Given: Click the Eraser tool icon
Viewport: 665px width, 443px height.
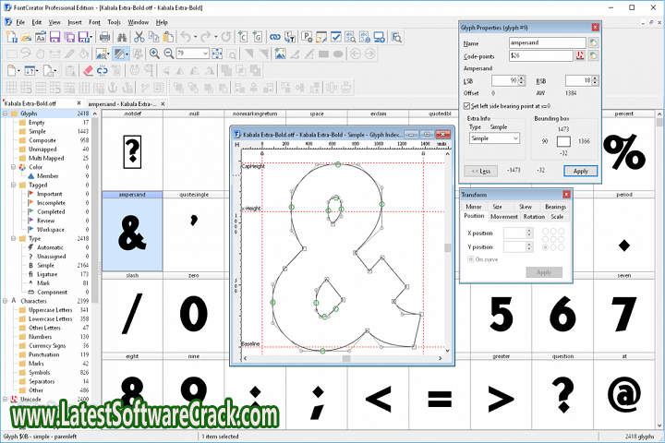Looking at the screenshot, I should point(88,70).
